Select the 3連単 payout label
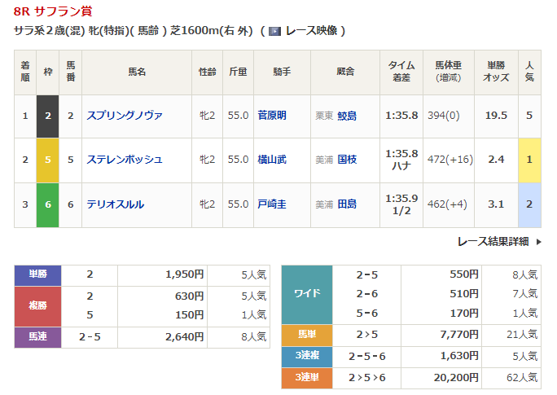The height and width of the screenshot is (395, 557). pyautogui.click(x=306, y=377)
